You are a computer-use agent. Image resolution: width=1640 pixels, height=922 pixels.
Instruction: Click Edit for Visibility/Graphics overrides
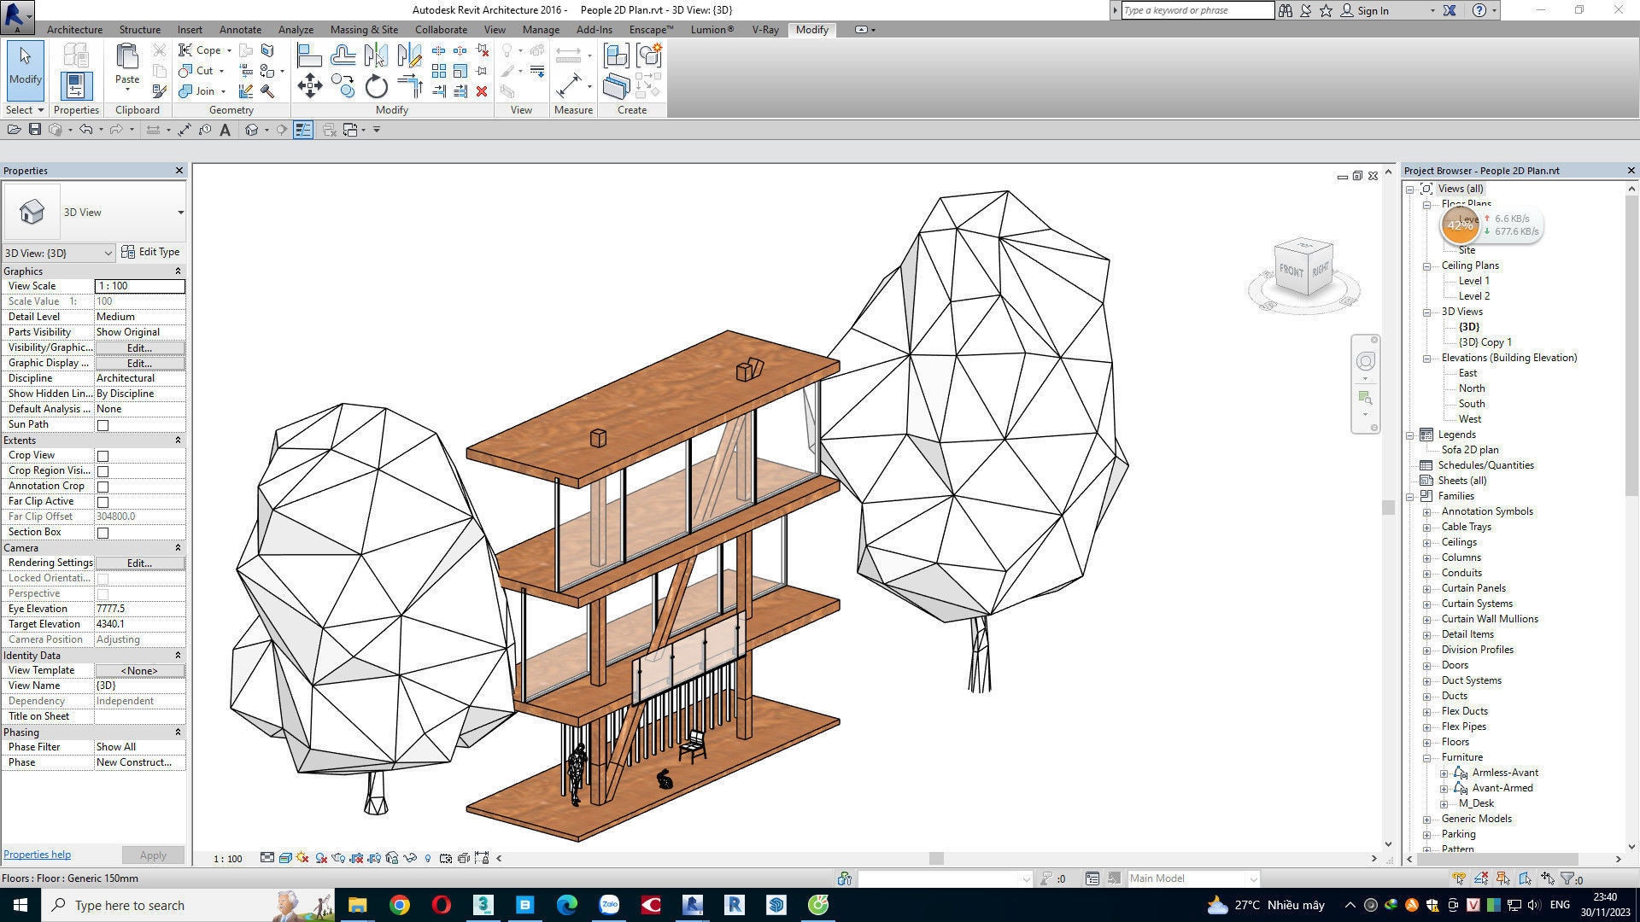coord(139,347)
